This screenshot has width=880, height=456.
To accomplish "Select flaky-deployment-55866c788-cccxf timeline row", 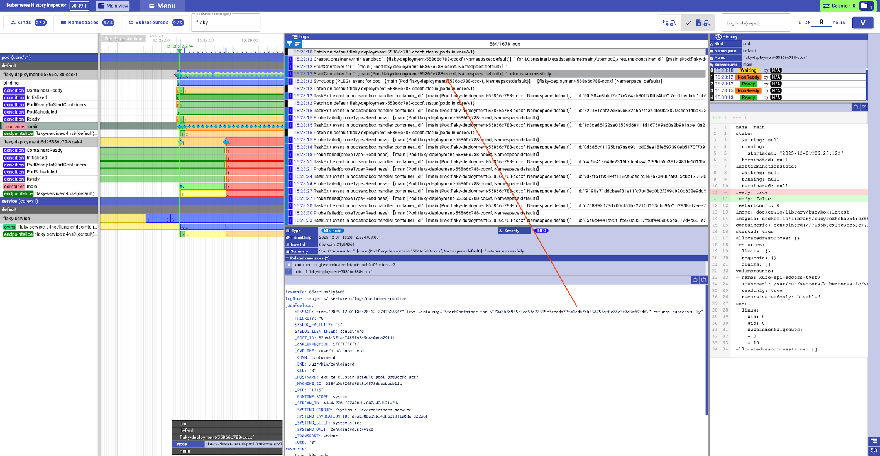I will coord(50,75).
